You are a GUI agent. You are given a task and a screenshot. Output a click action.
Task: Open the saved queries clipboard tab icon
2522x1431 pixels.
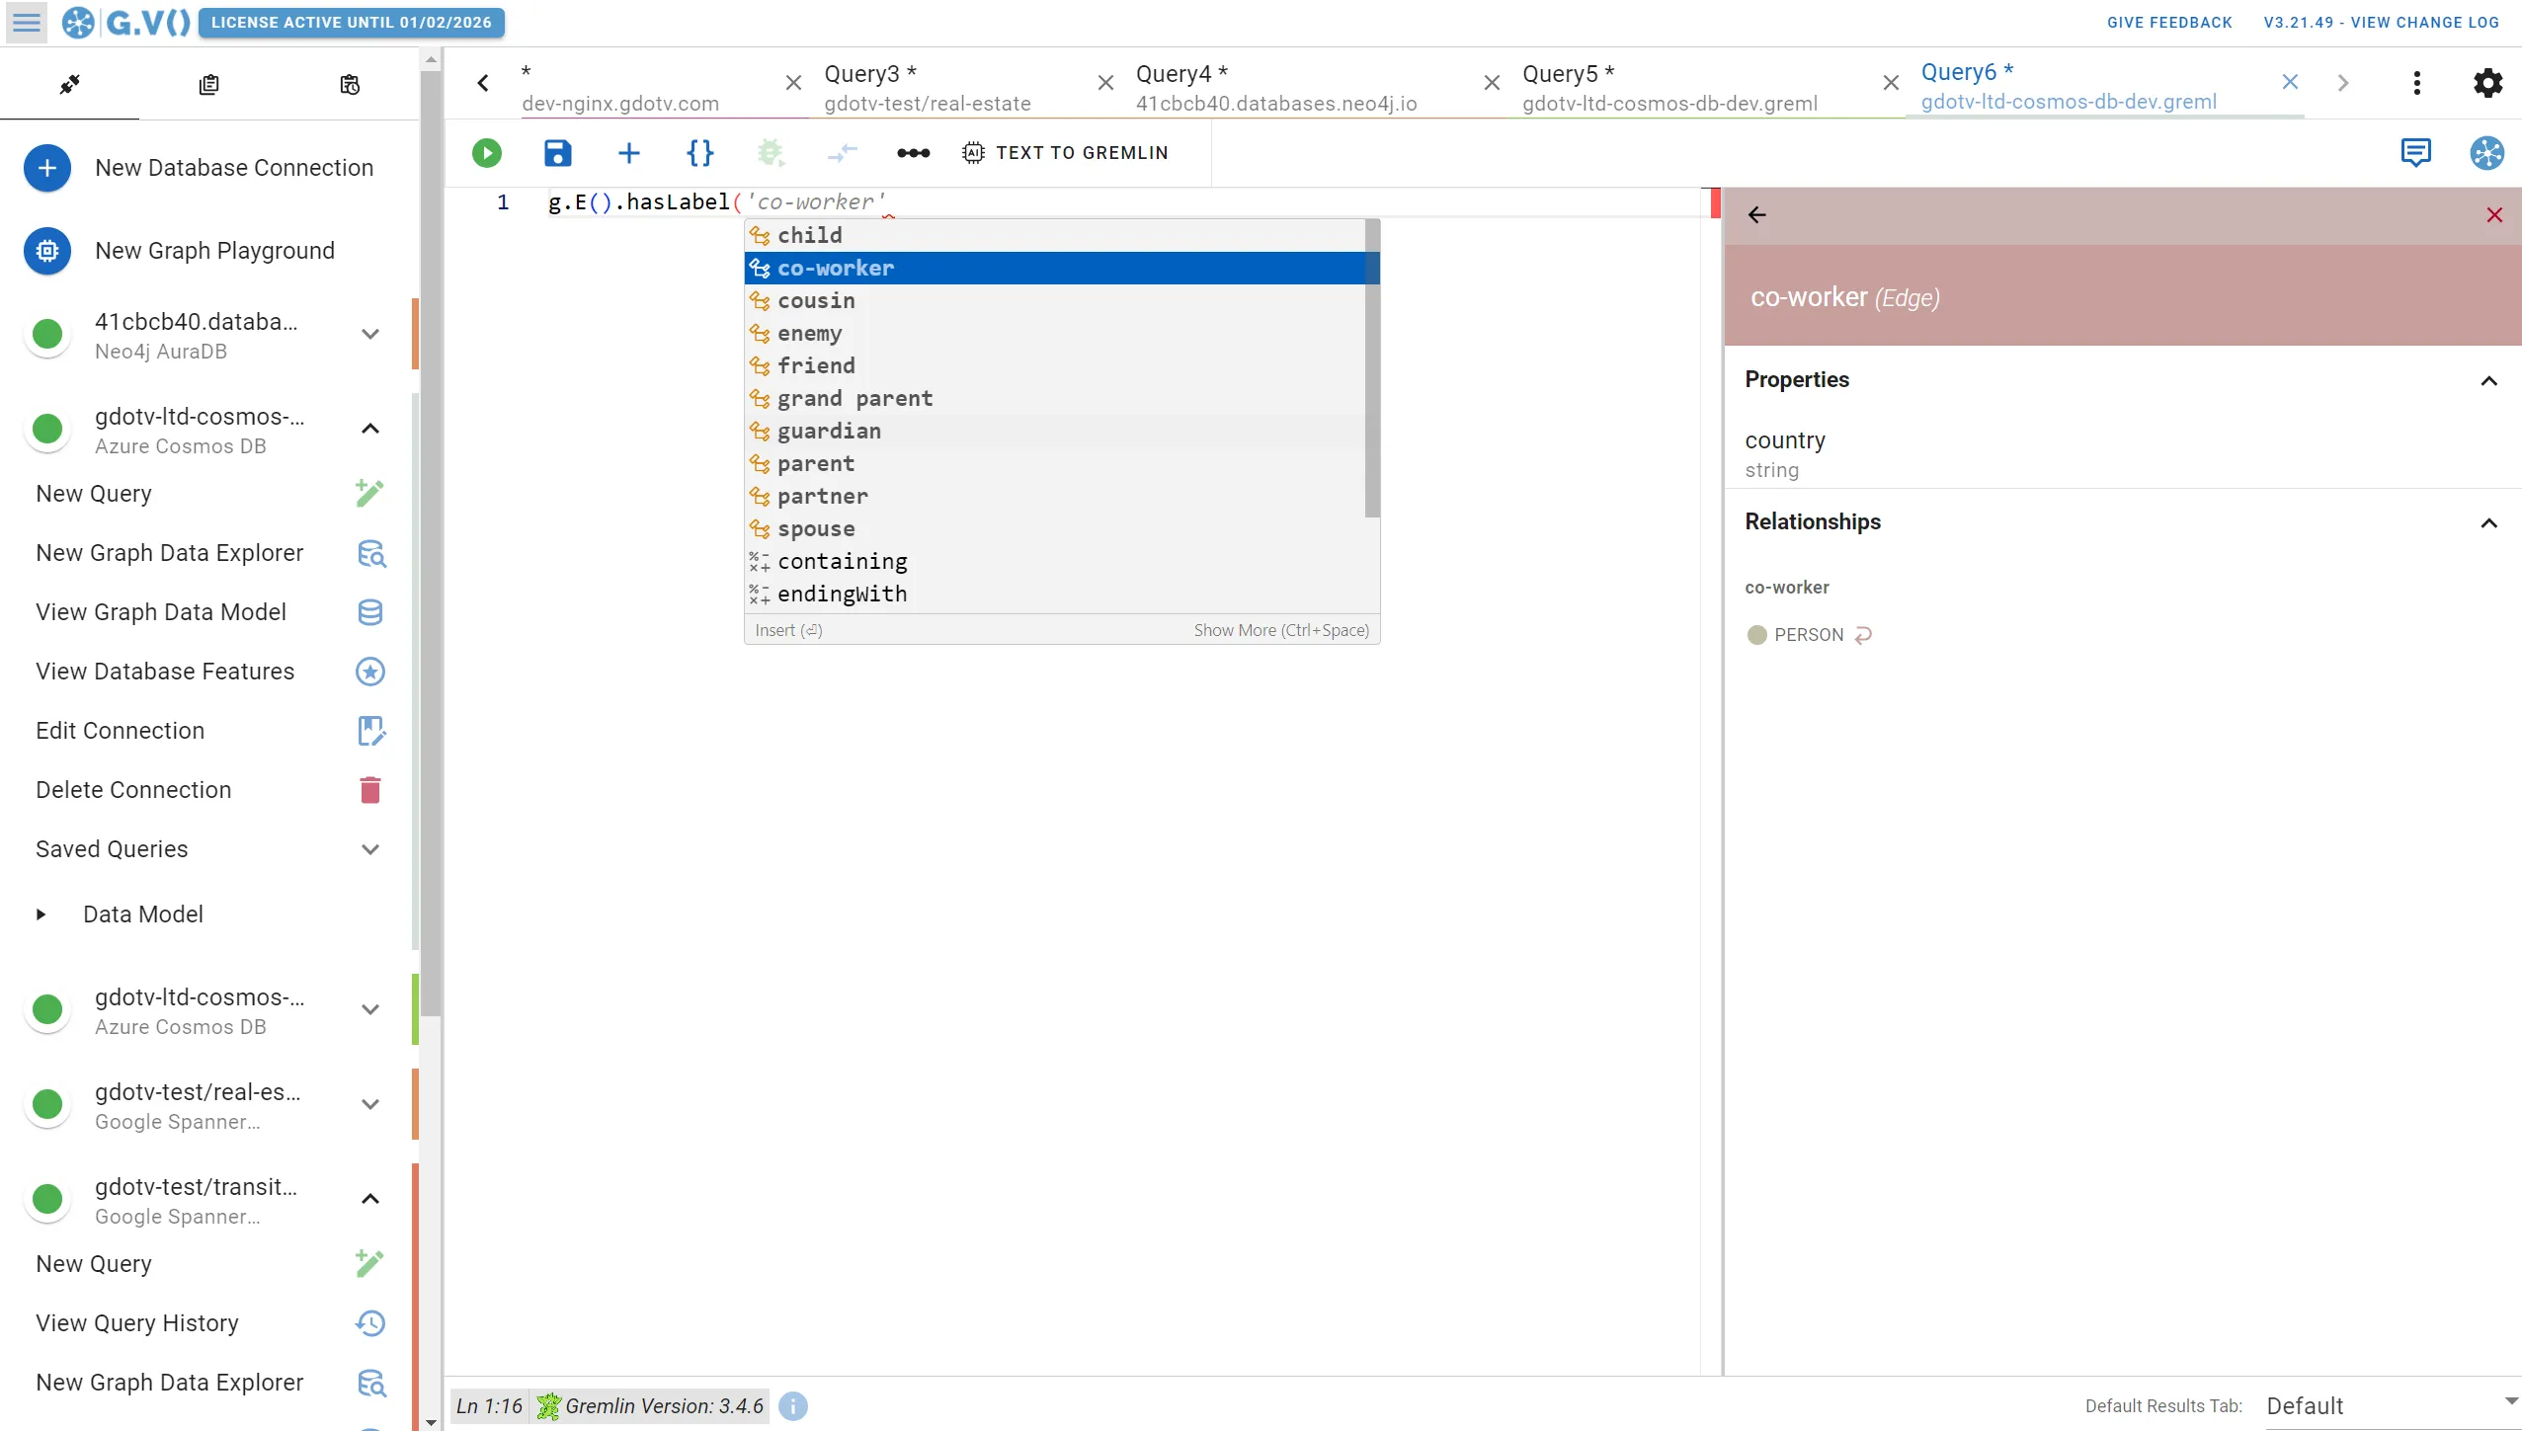(x=208, y=85)
